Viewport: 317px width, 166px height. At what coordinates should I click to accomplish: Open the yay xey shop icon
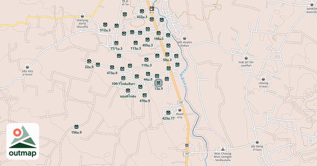tap(27, 67)
